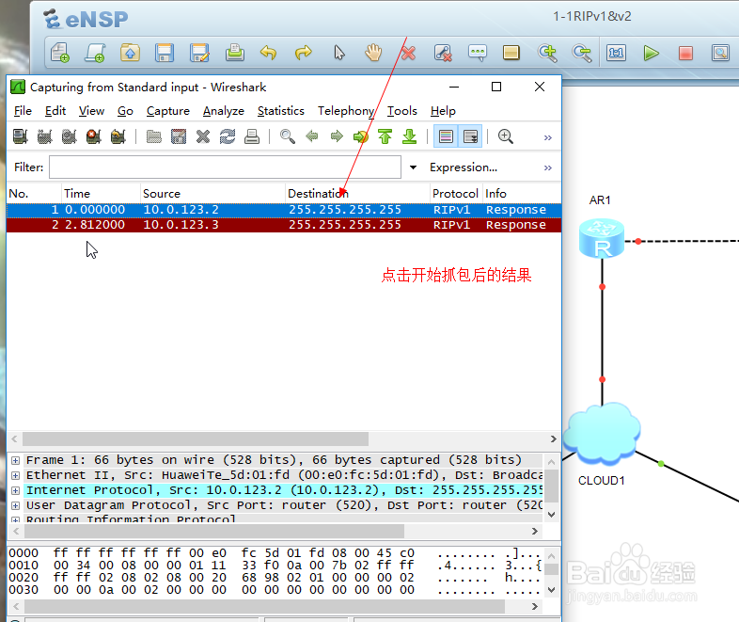Click eNSP redo arrow

coord(303,53)
